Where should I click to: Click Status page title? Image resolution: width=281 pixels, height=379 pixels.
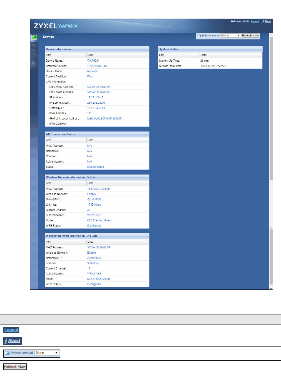tap(48, 37)
